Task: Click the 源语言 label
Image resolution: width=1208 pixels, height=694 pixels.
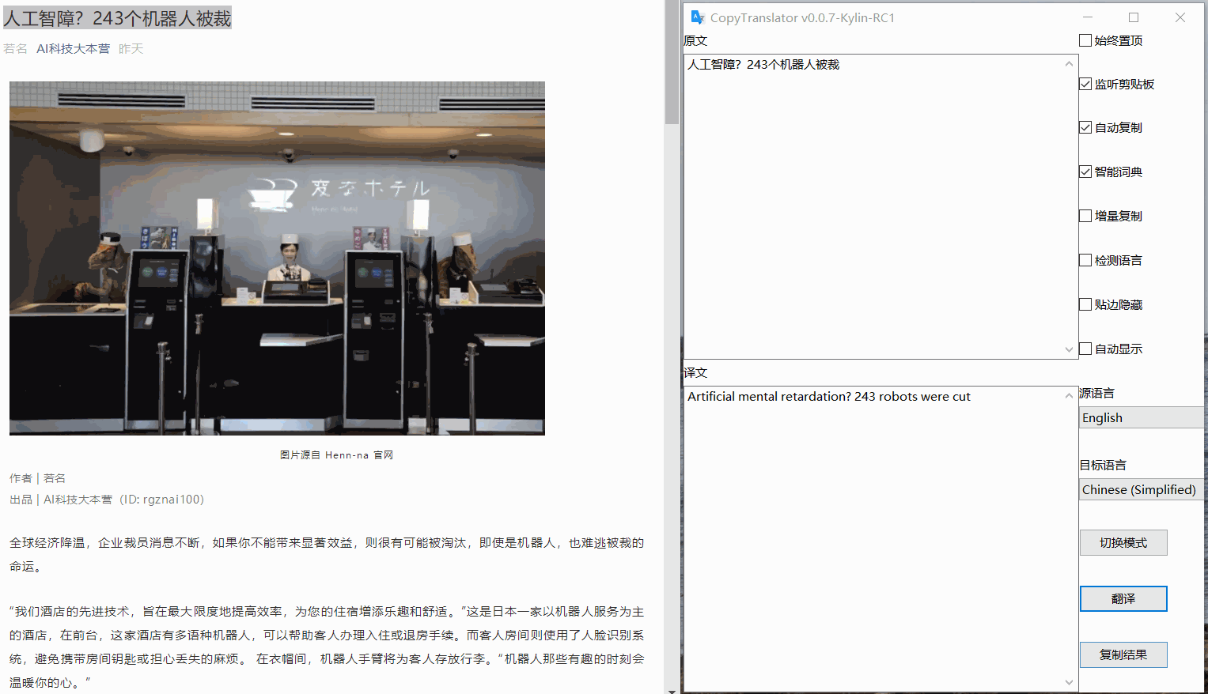Action: click(1096, 393)
